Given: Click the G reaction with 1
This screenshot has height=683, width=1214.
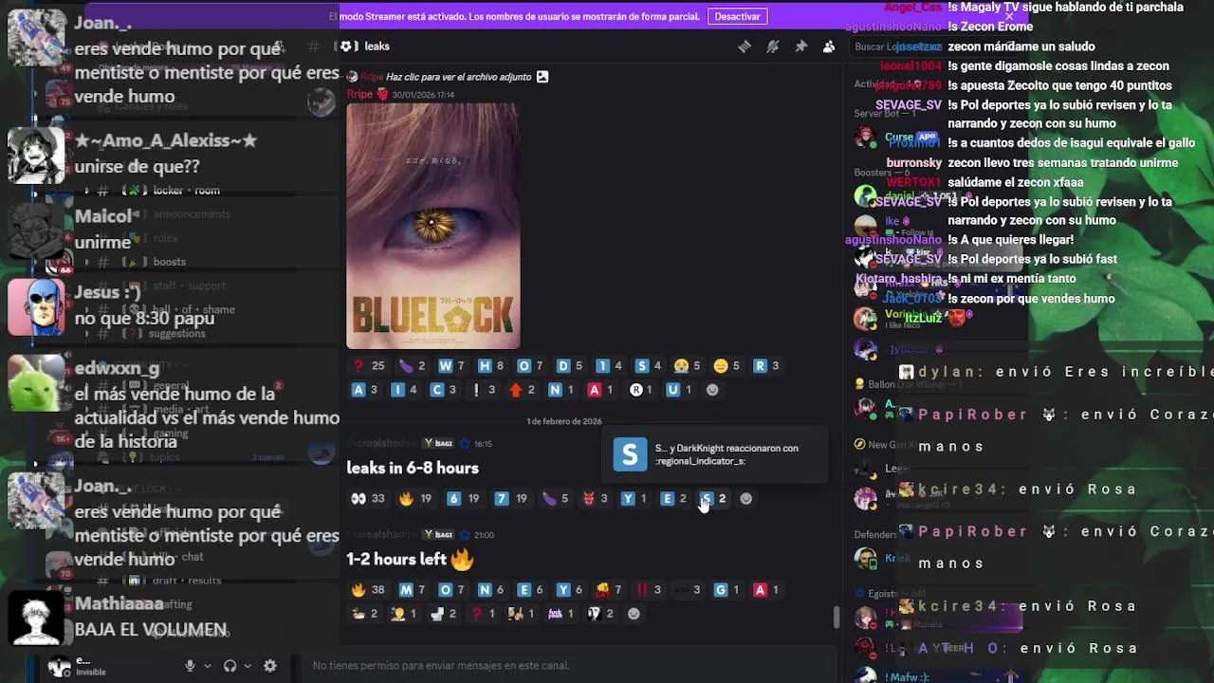Looking at the screenshot, I should click(x=727, y=590).
